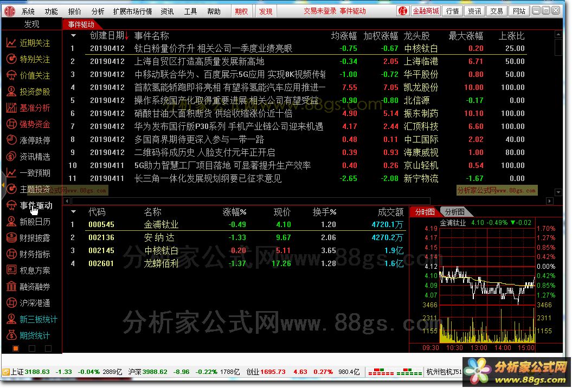Switch to second sidebar page indicator
The height and width of the screenshot is (388, 572).
pyautogui.click(x=32, y=348)
